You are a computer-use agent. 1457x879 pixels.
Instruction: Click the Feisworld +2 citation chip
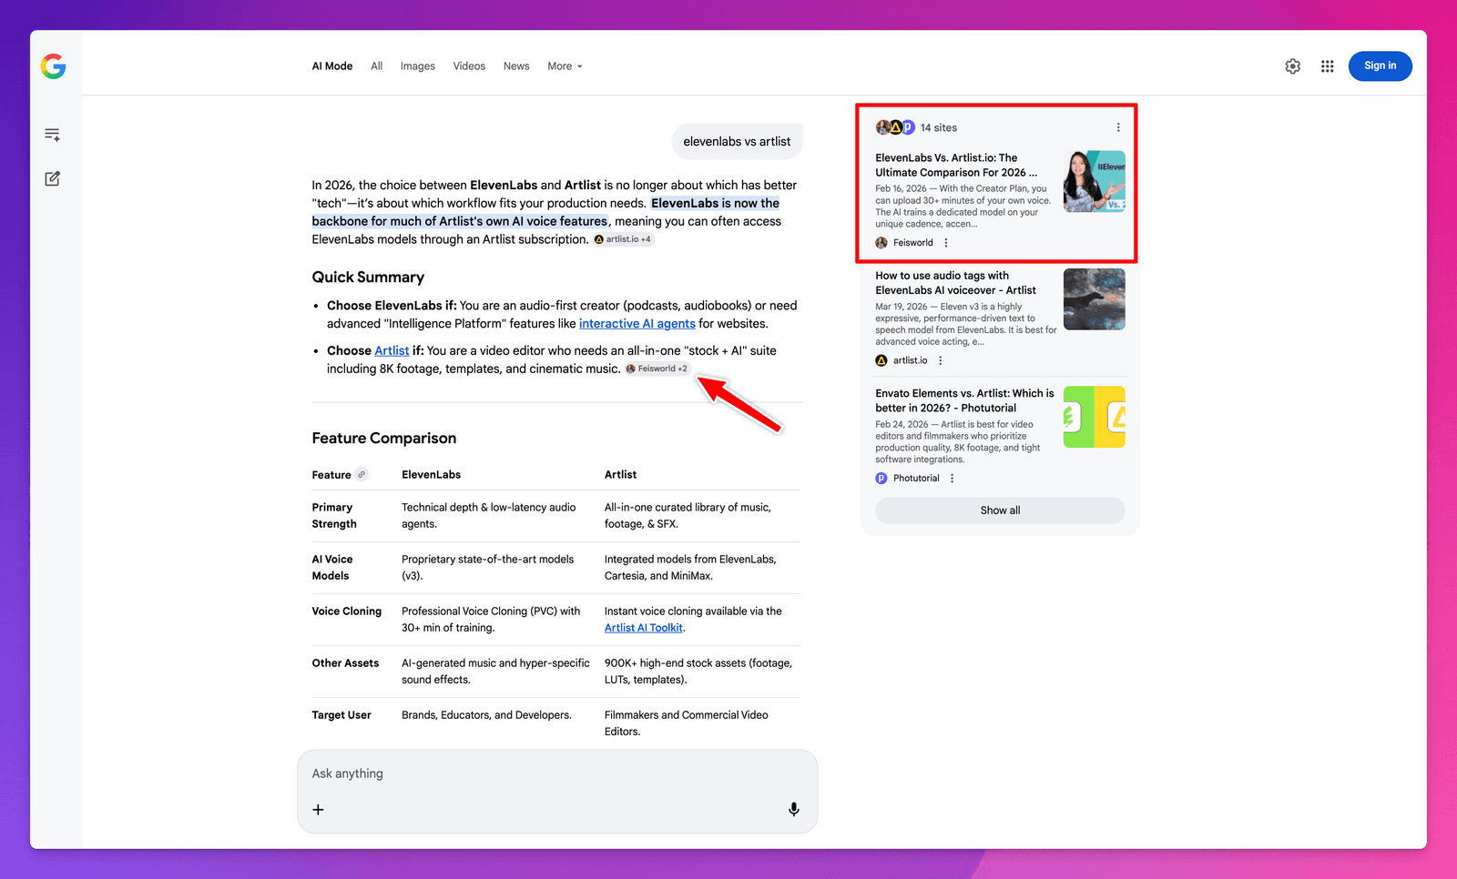pos(657,369)
